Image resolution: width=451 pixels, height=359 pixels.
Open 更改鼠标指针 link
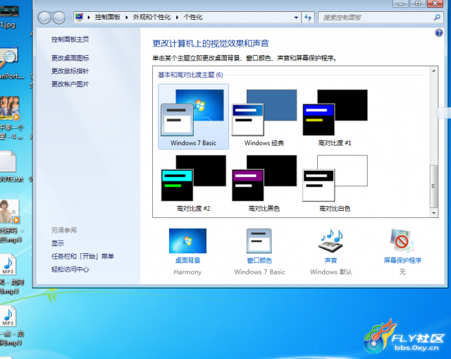70,71
